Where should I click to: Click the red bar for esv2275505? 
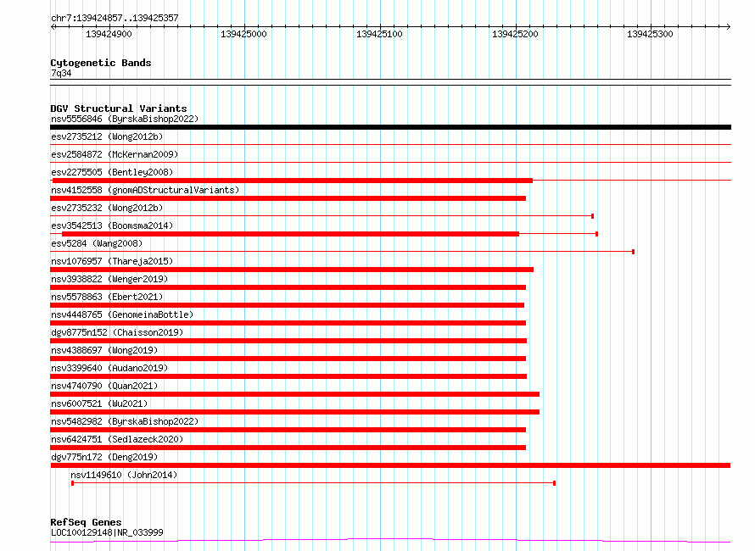pyautogui.click(x=293, y=181)
